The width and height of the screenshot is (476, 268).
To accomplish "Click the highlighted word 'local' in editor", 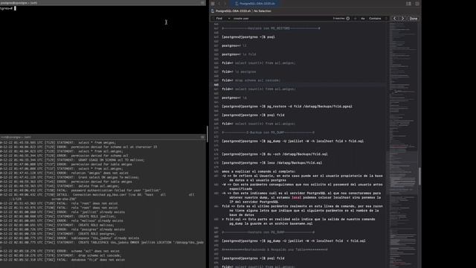I will (297, 197).
